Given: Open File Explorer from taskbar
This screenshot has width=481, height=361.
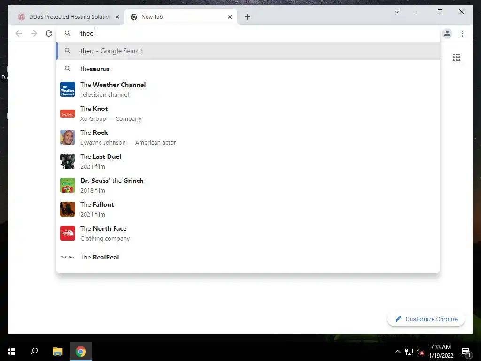Looking at the screenshot, I should (57, 352).
